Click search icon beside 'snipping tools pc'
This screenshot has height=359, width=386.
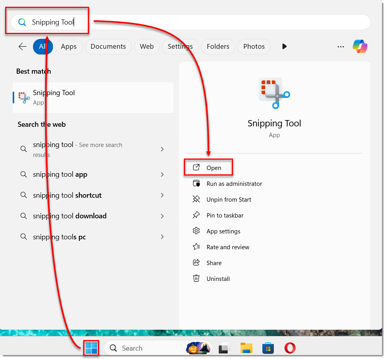[x=24, y=237]
